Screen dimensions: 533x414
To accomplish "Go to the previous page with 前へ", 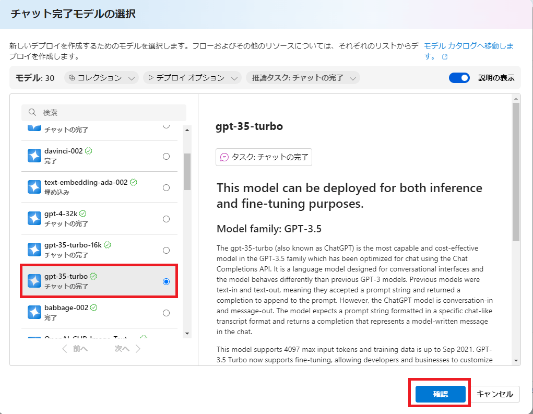I will 75,349.
